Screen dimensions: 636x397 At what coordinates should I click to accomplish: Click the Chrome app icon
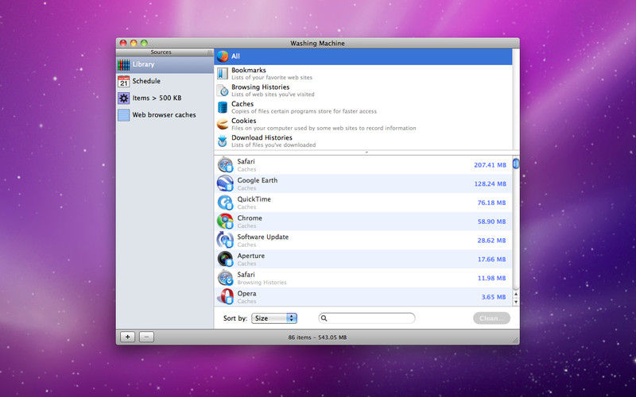[225, 222]
